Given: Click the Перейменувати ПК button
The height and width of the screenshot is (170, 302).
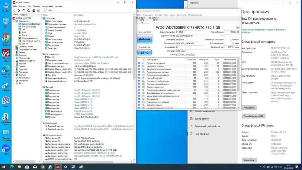Looking at the screenshot, I should click(x=253, y=116).
